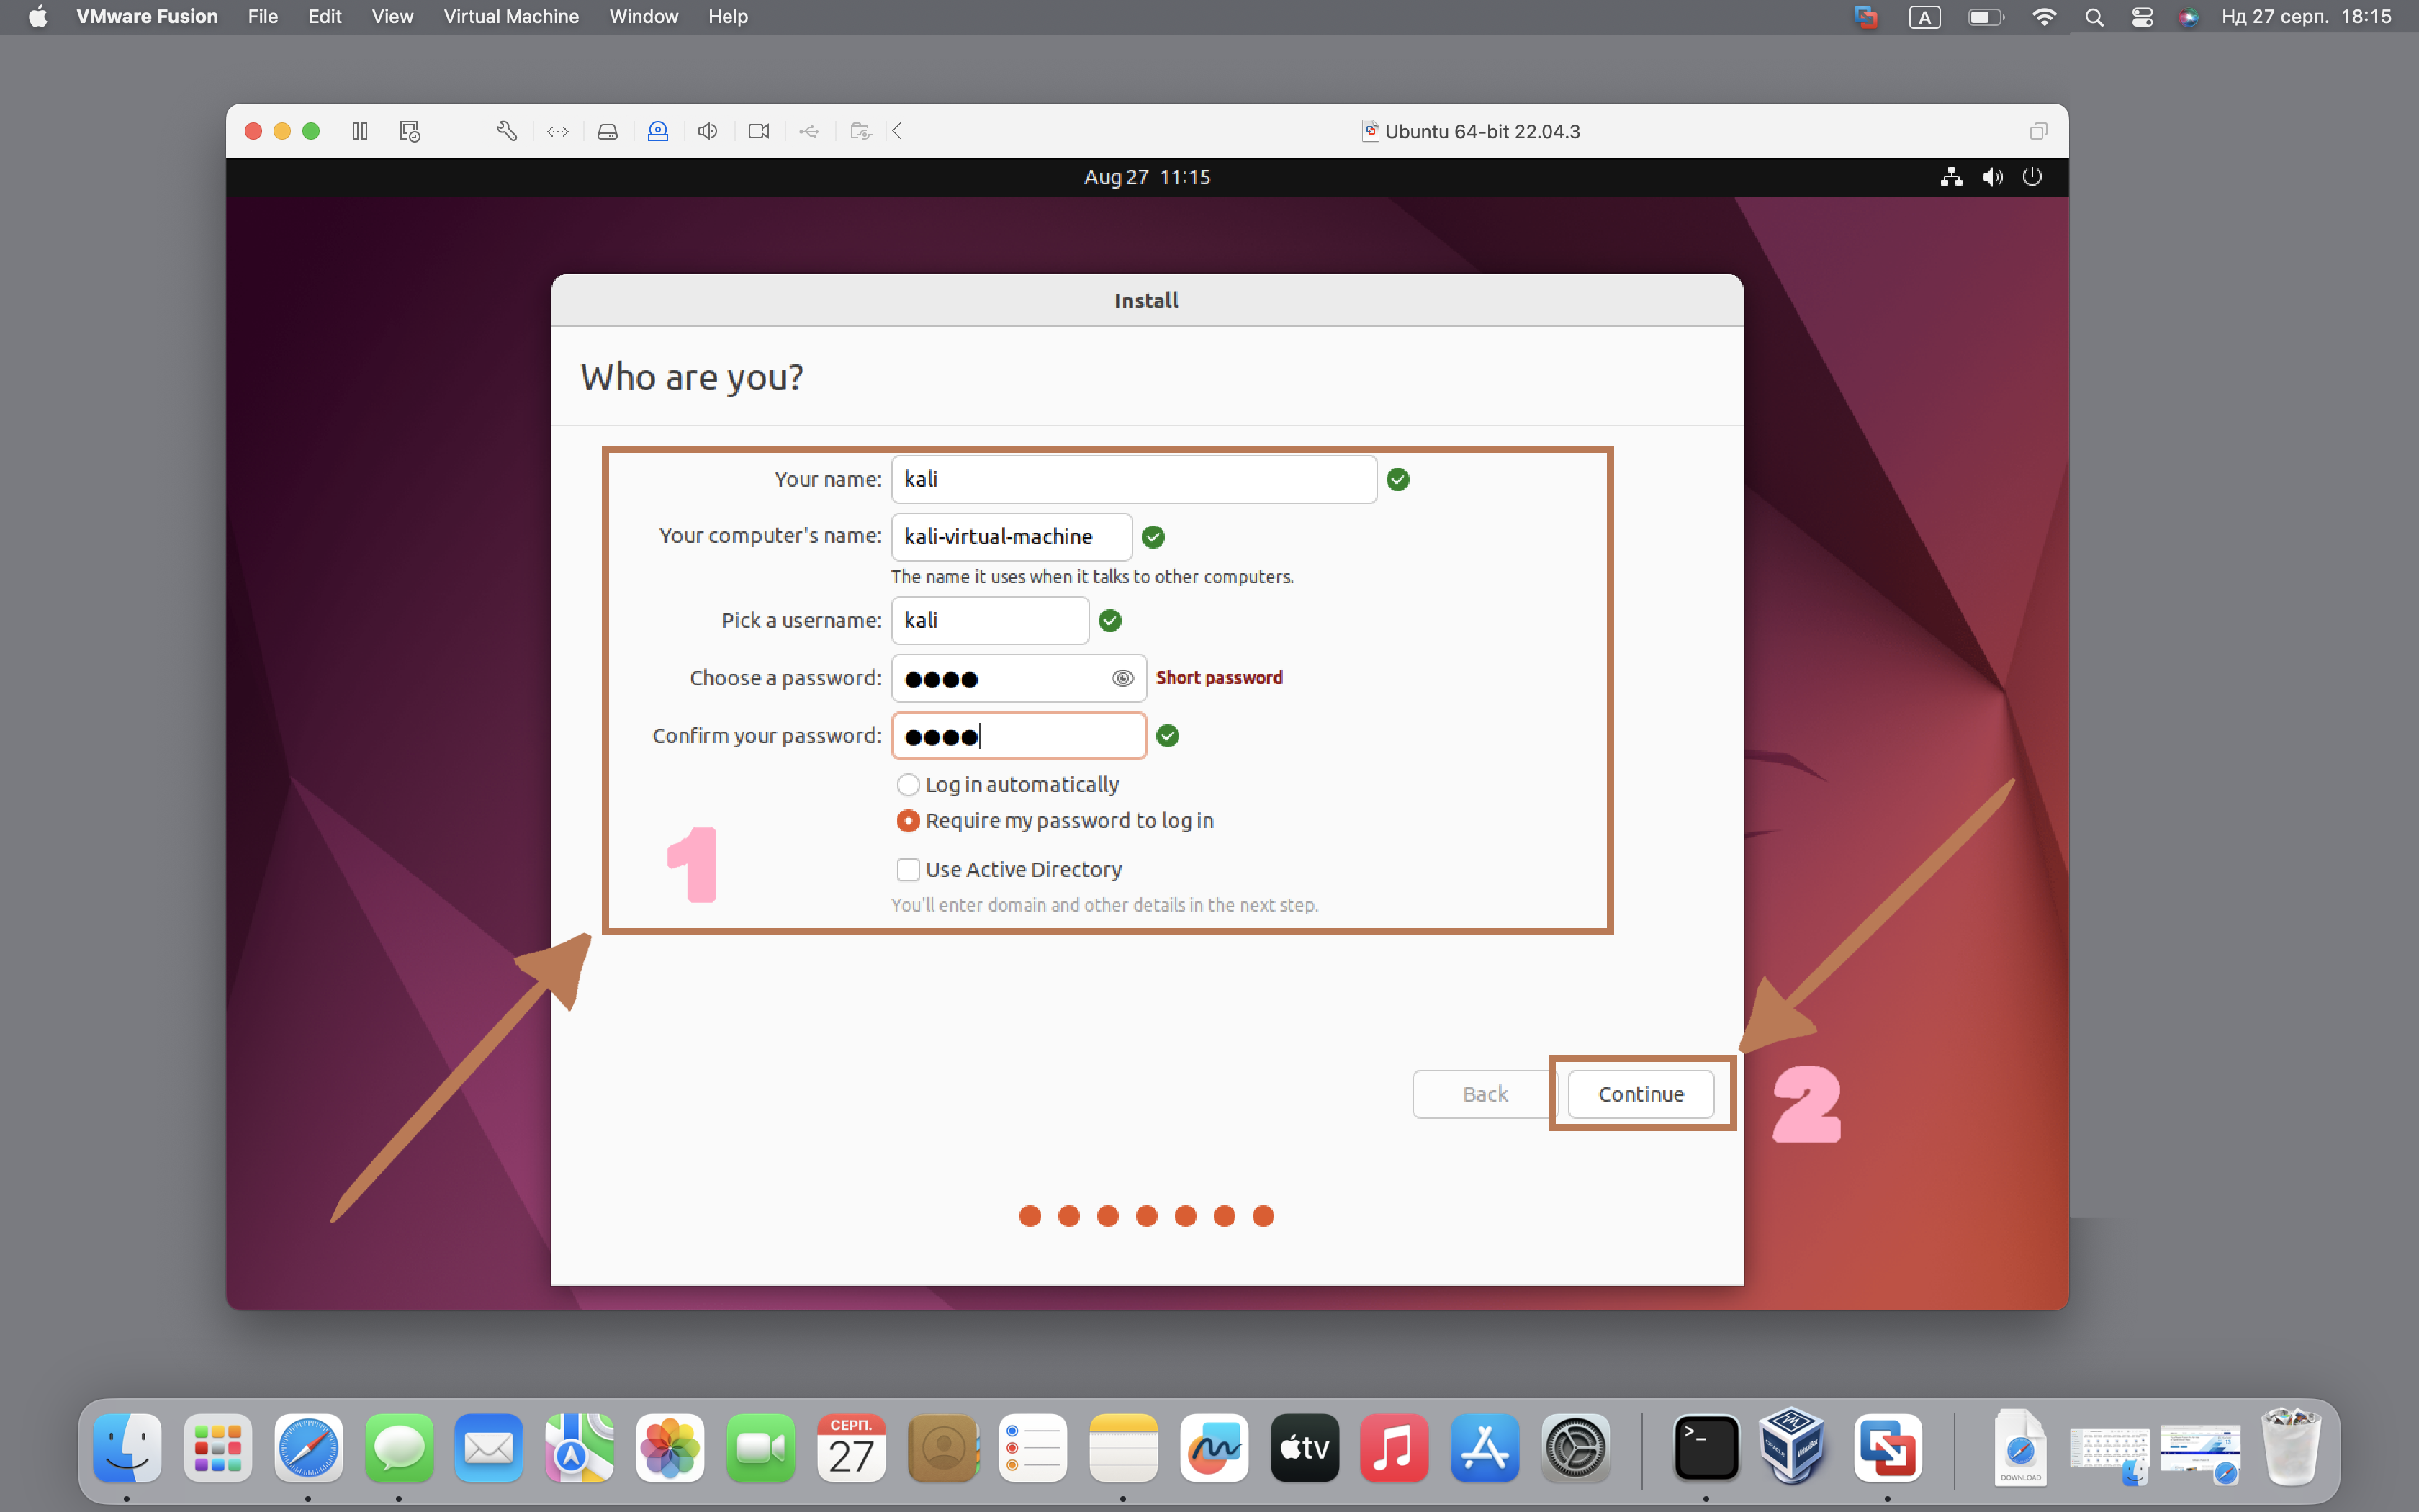
Task: Click the computer's name input field
Action: [x=1012, y=537]
